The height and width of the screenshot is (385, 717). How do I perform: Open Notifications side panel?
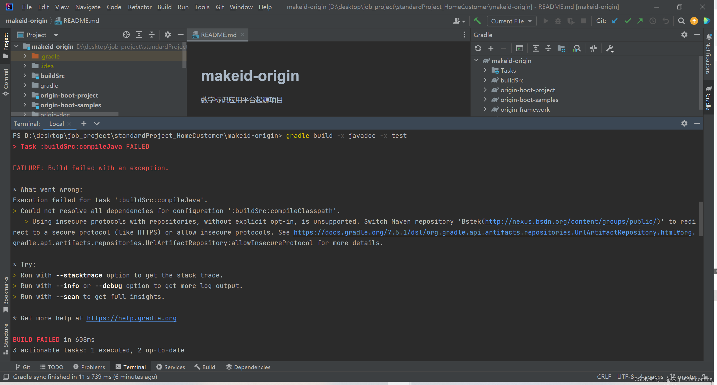pos(708,55)
